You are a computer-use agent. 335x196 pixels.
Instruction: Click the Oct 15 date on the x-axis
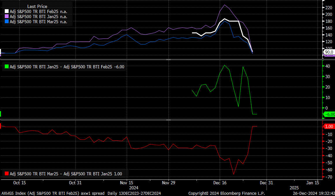19,183
